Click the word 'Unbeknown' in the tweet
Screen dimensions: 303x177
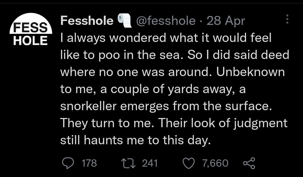tap(251, 72)
